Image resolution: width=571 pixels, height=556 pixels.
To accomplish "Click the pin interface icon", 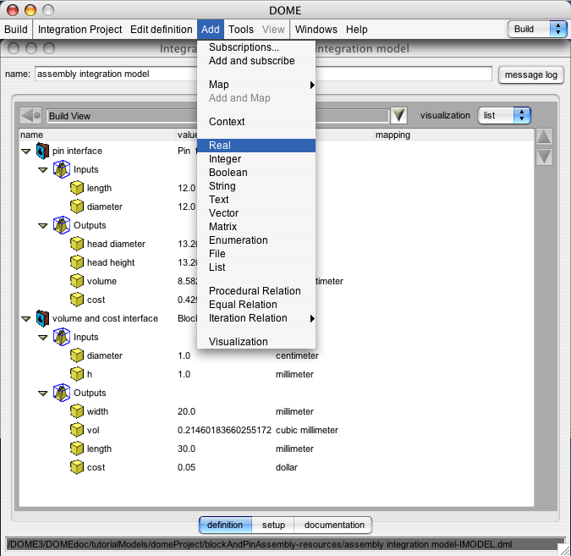I will point(42,151).
